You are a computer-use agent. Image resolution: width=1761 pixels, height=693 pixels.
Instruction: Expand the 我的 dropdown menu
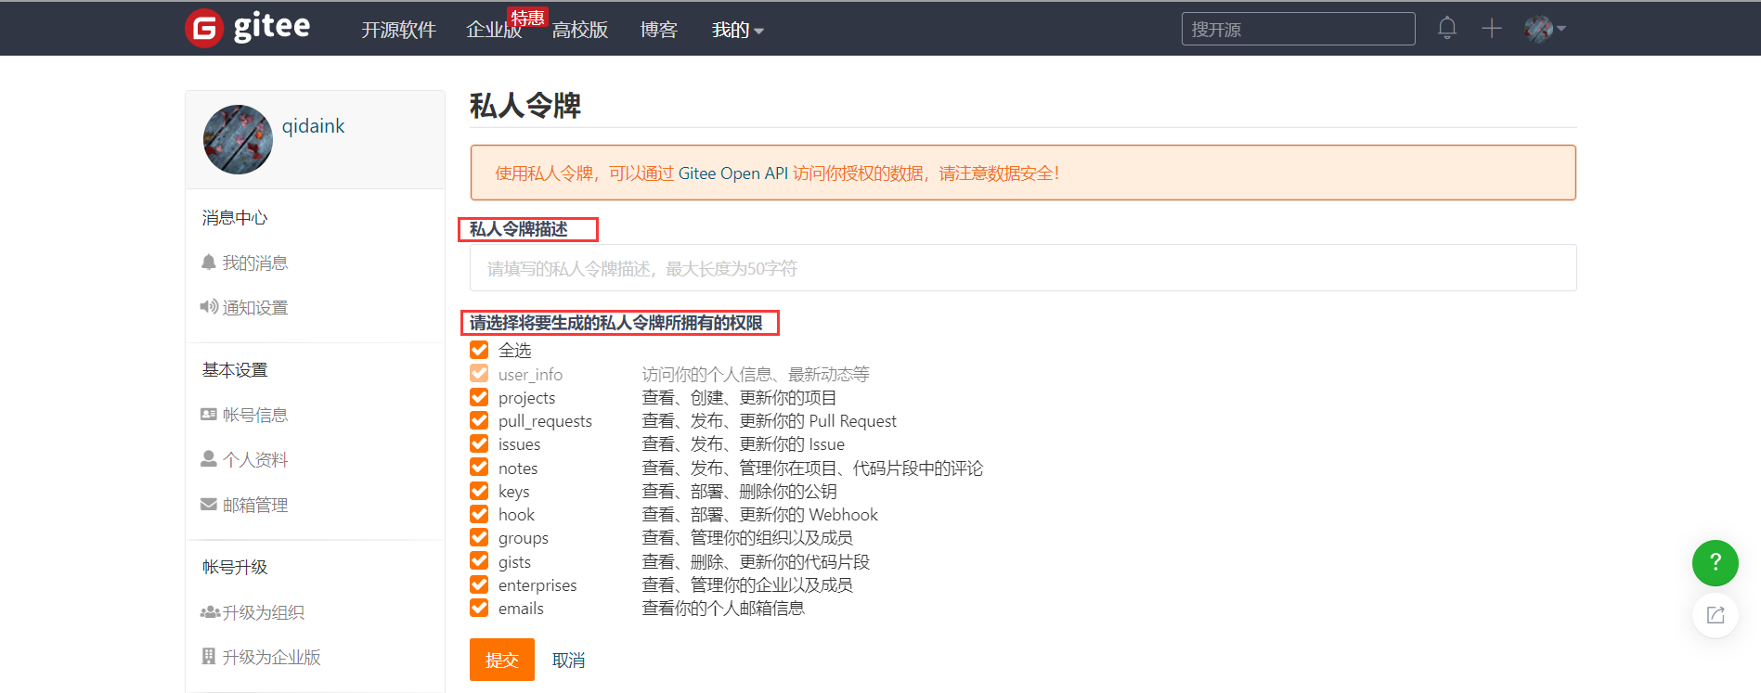coord(737,30)
